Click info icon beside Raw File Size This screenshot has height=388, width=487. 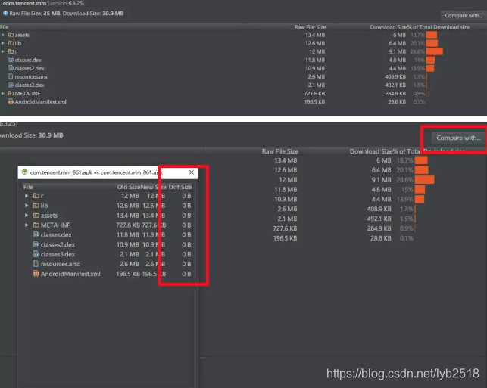5,14
